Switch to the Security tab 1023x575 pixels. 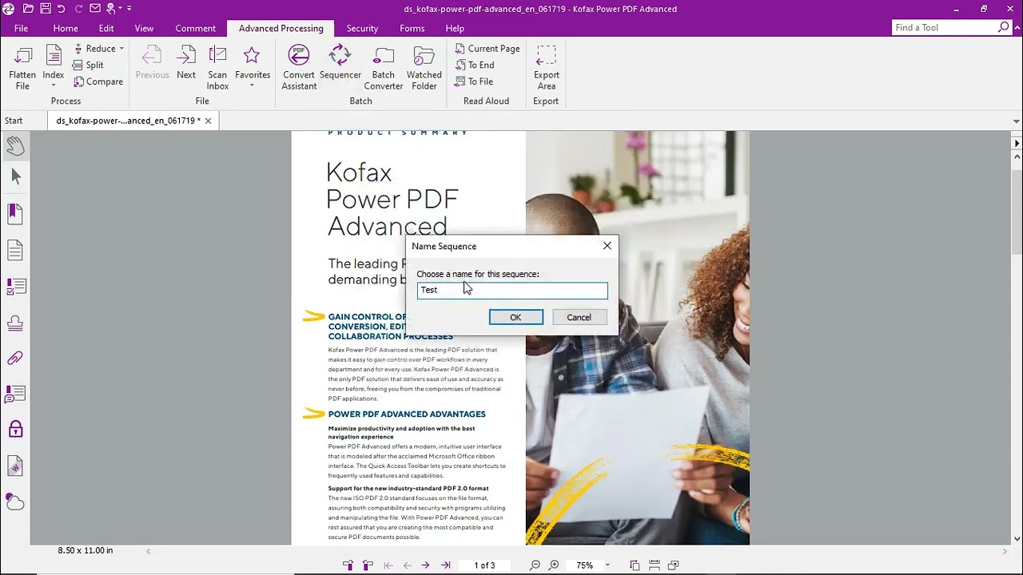tap(362, 28)
